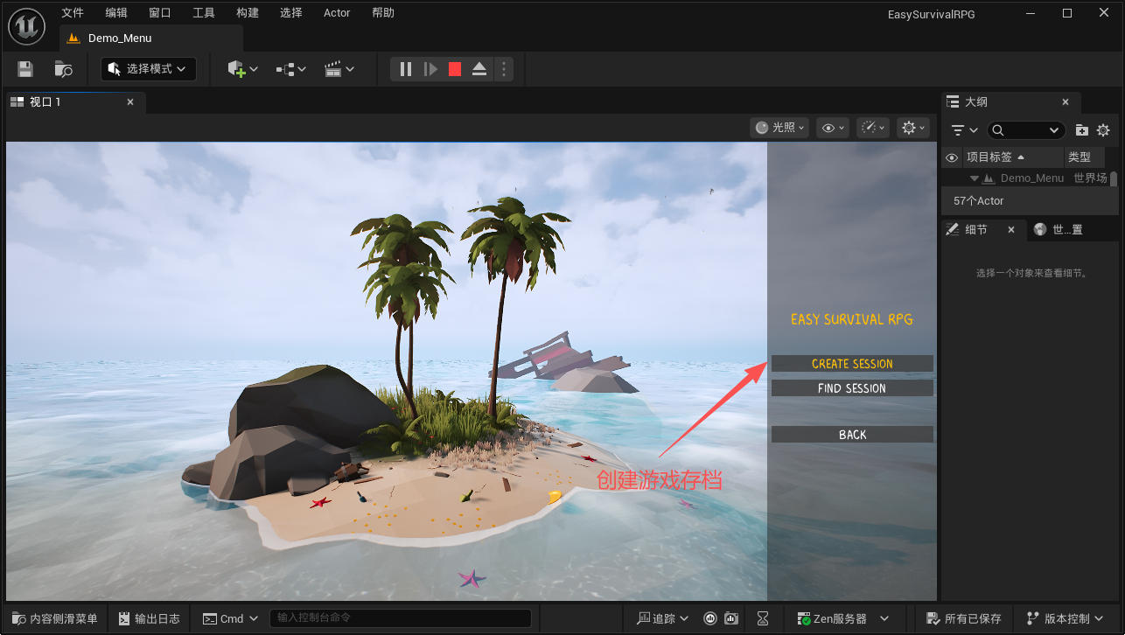This screenshot has width=1125, height=635.
Task: Click the CREATE SESSION game button
Action: [852, 364]
